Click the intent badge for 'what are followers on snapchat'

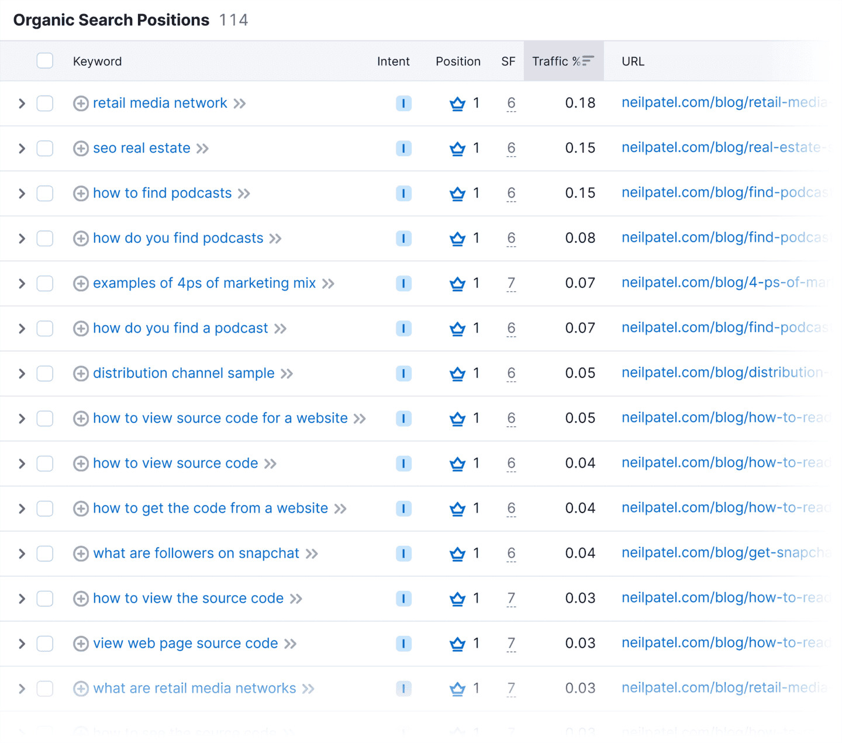pos(403,554)
